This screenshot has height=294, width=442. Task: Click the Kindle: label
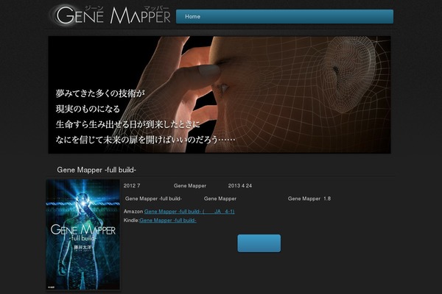(x=131, y=220)
